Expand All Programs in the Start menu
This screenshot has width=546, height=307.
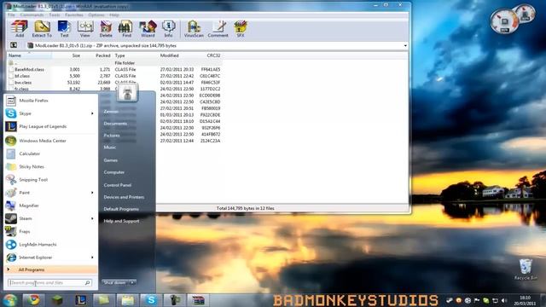(x=50, y=269)
